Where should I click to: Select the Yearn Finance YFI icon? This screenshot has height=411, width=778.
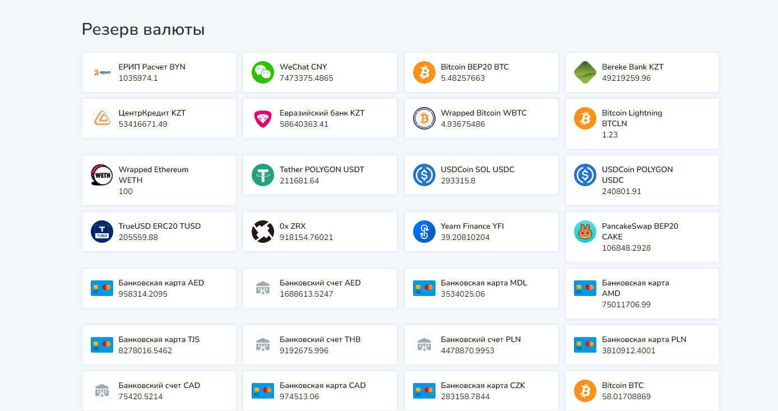[424, 232]
